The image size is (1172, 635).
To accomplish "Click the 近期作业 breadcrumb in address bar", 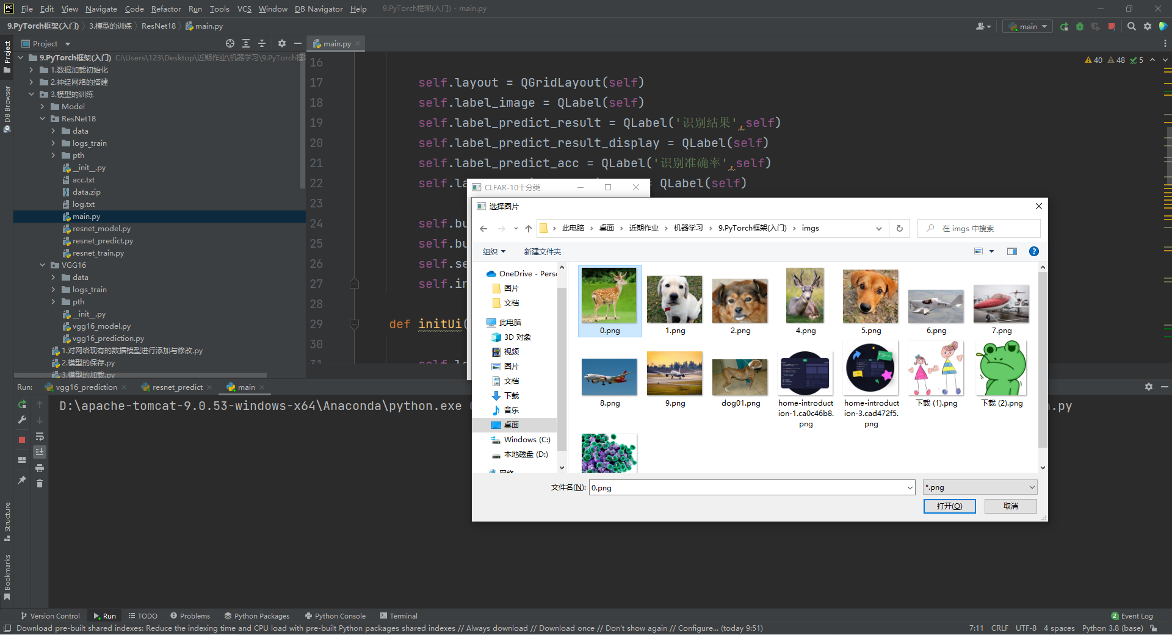I will pos(643,228).
